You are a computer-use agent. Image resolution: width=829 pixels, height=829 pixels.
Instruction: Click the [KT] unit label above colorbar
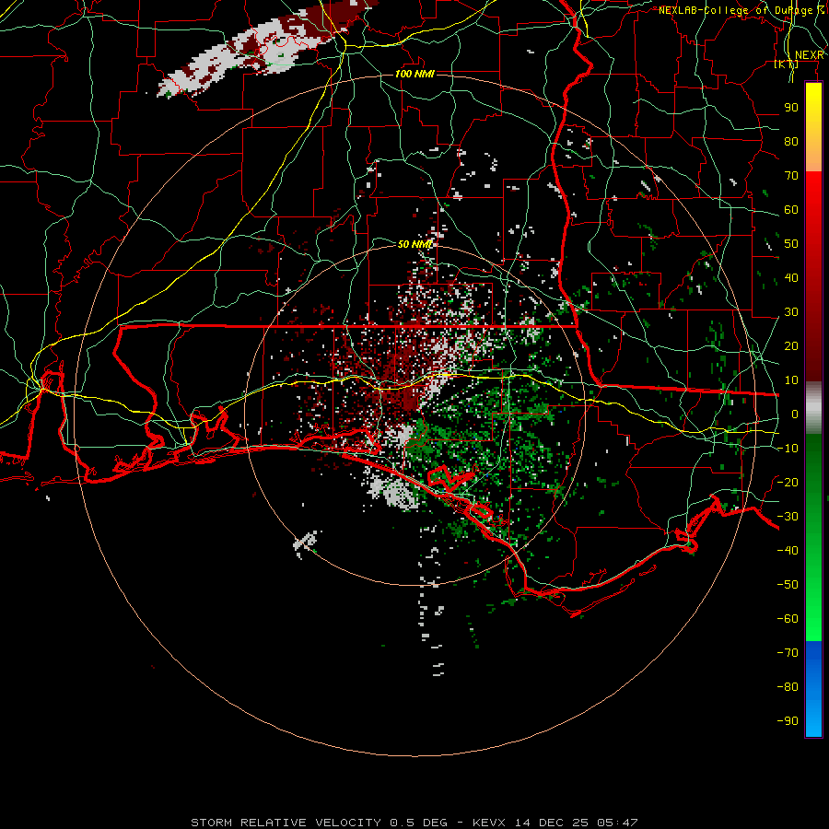[787, 64]
